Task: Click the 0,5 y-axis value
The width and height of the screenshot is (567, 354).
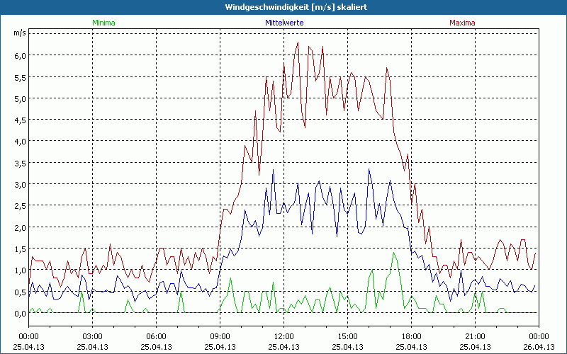Action: (20, 292)
